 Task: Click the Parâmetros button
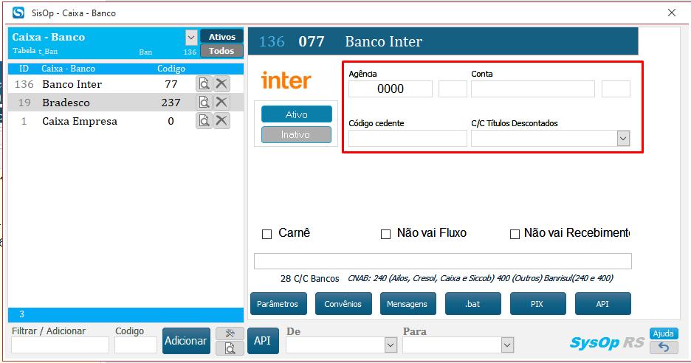(x=278, y=304)
